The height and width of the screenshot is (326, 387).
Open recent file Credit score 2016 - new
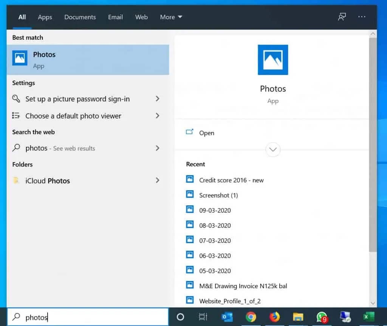tap(231, 180)
